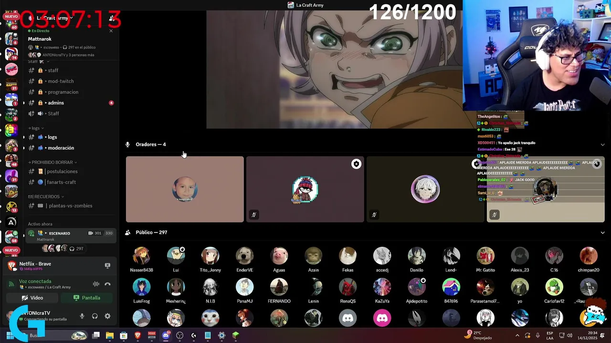Screen dimensions: 611x343
Task: Deafen using headphones icon in user panel
Action: (95, 316)
